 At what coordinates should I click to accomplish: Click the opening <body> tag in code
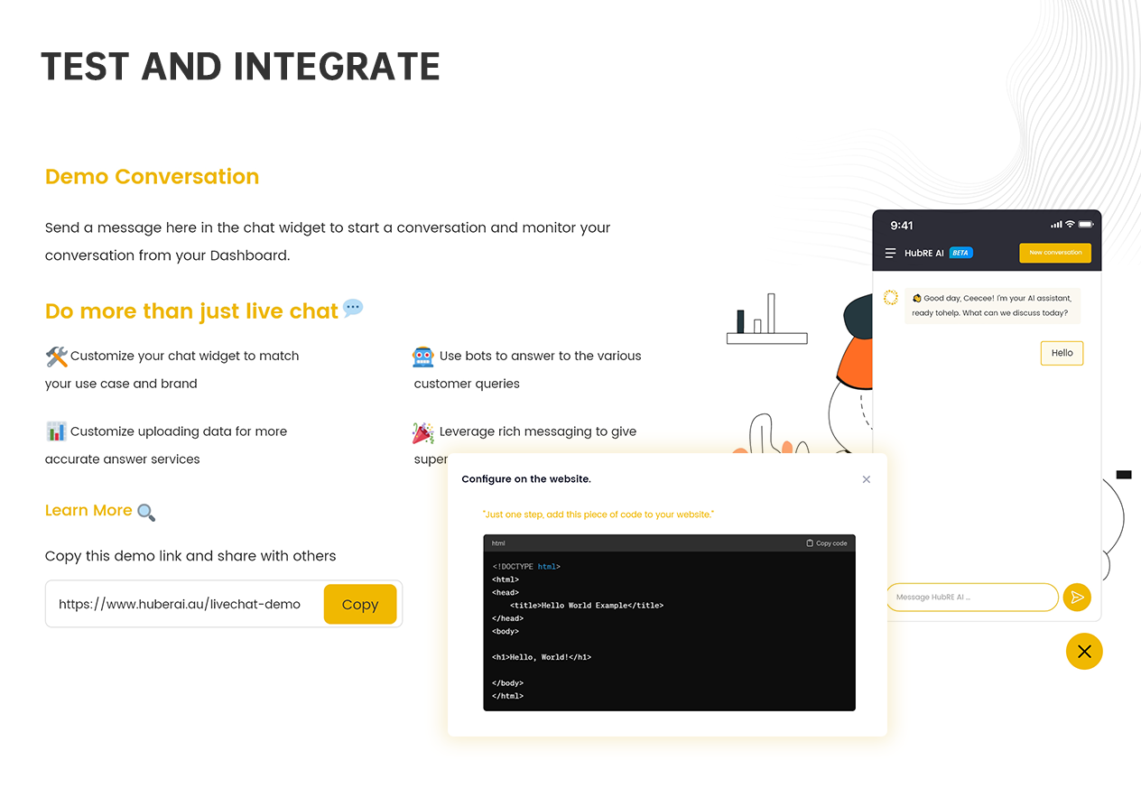click(x=506, y=632)
